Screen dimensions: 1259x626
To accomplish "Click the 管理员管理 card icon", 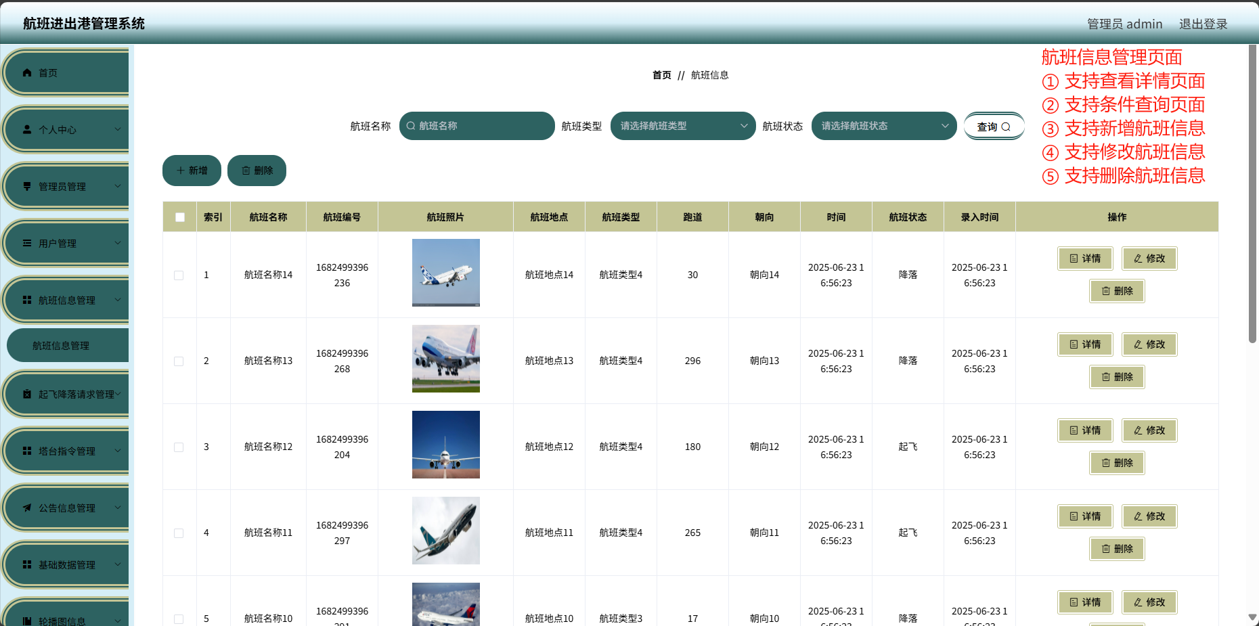I will click(28, 185).
